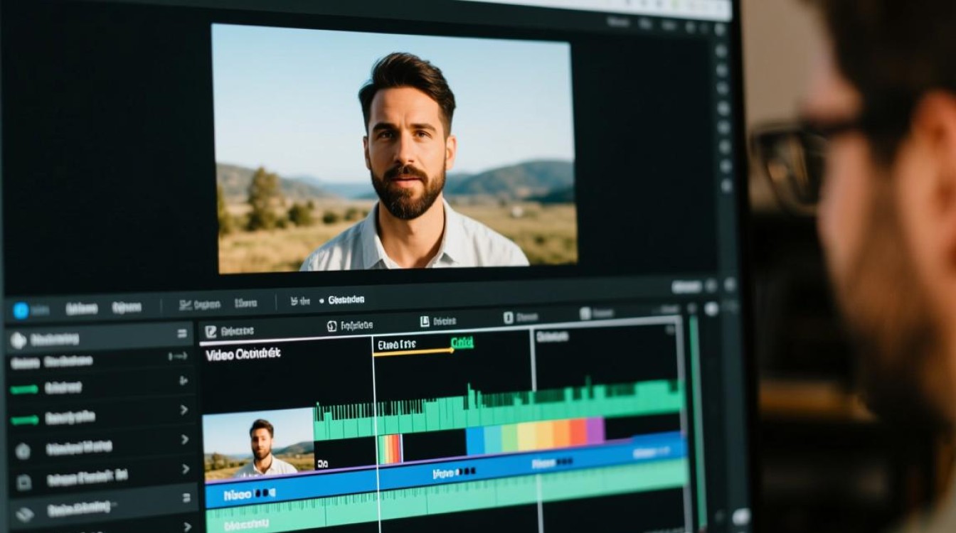Expand the row just below the green-dash rows
The width and height of the screenshot is (956, 533).
tap(184, 439)
